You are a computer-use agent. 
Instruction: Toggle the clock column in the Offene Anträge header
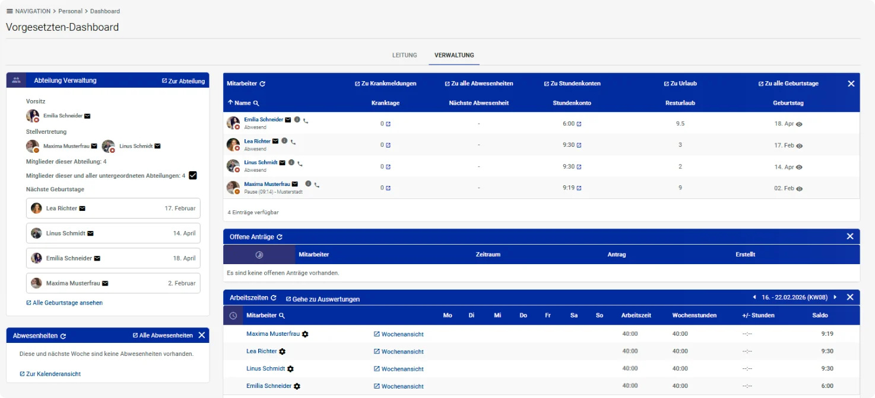pyautogui.click(x=259, y=255)
